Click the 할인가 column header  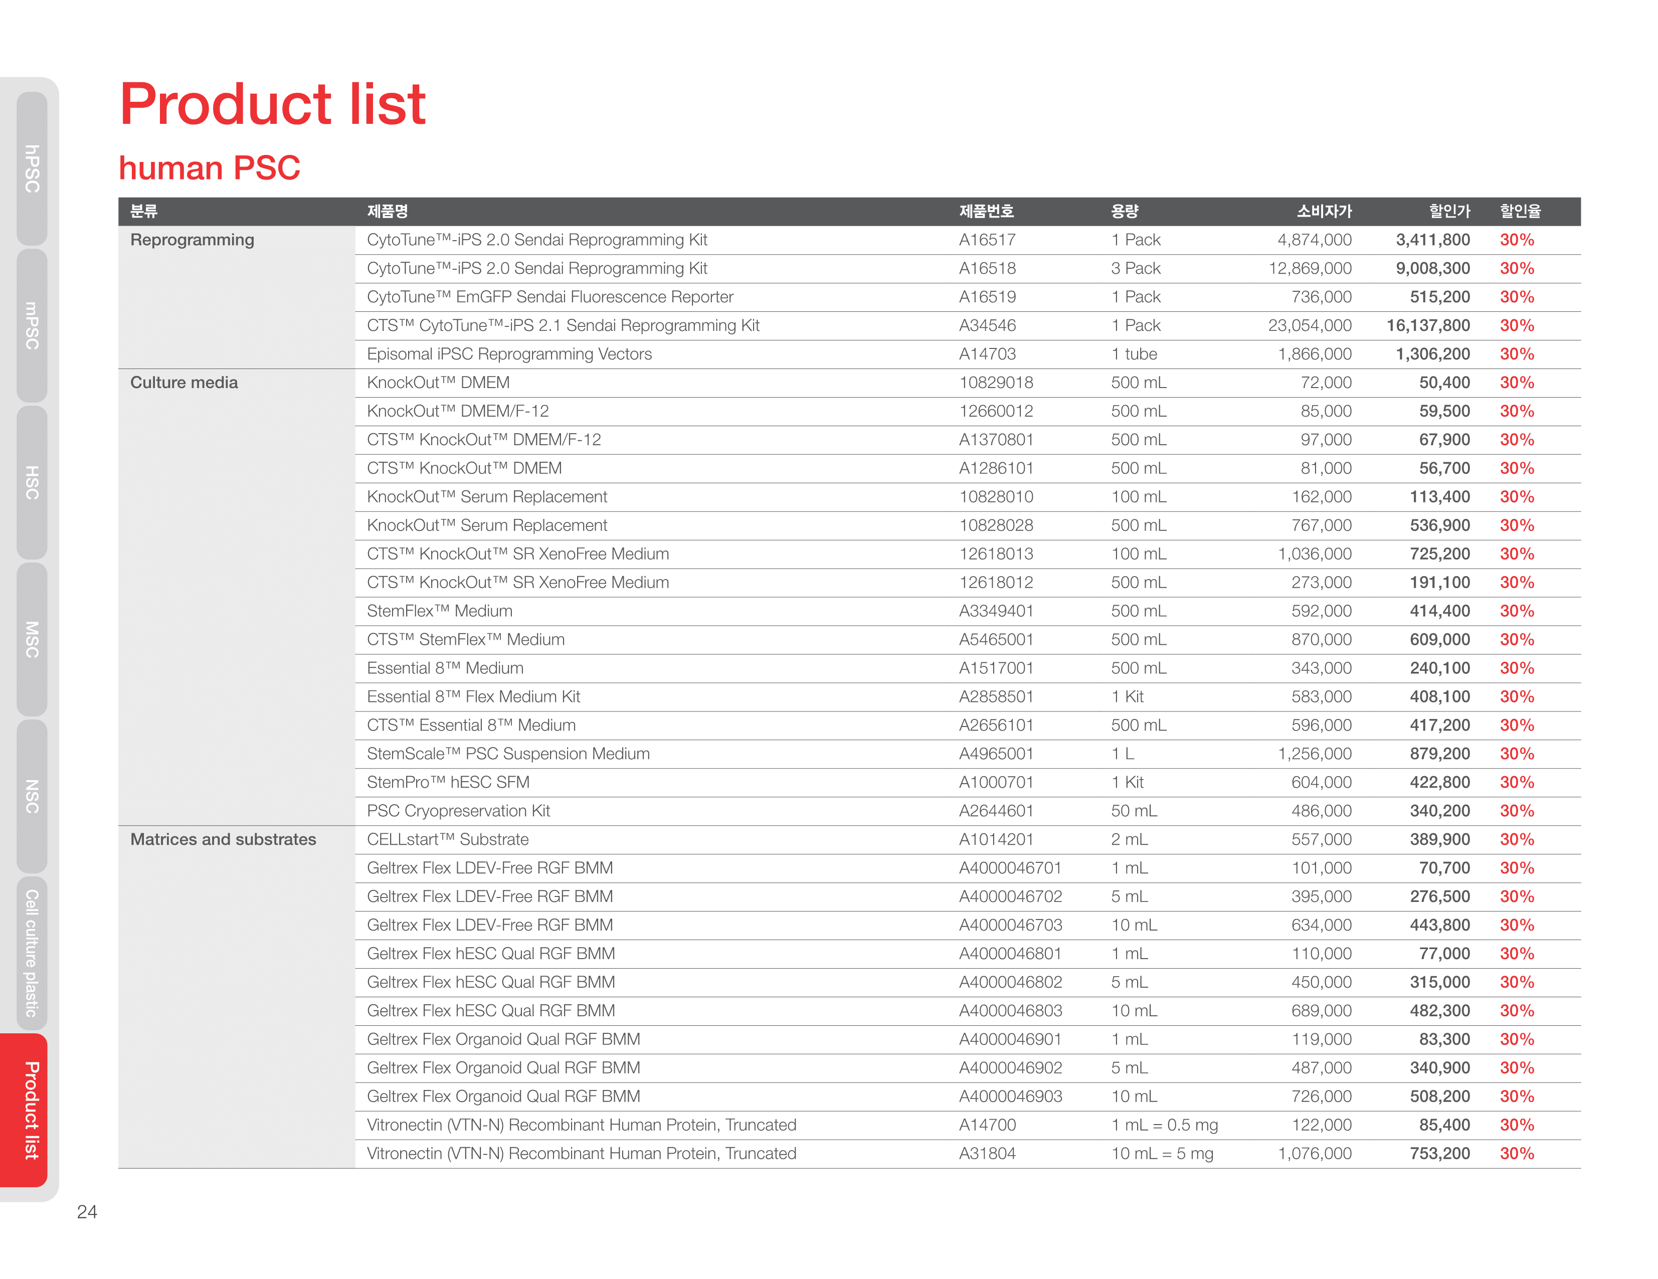click(x=1448, y=211)
